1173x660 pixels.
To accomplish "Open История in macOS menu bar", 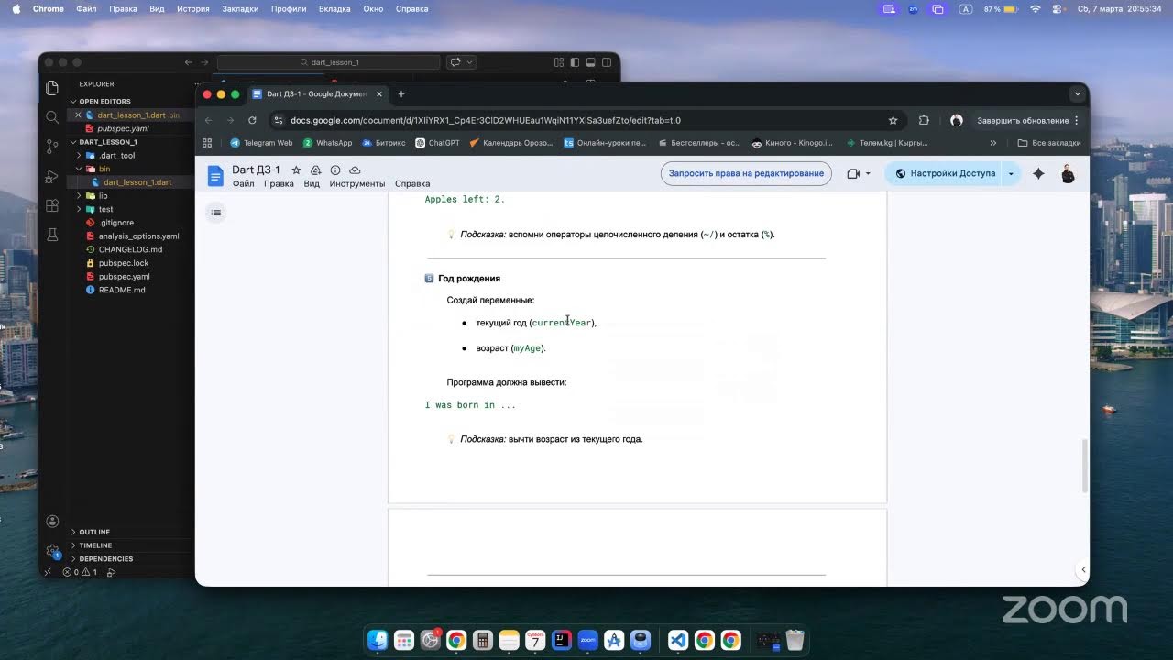I will tap(192, 8).
